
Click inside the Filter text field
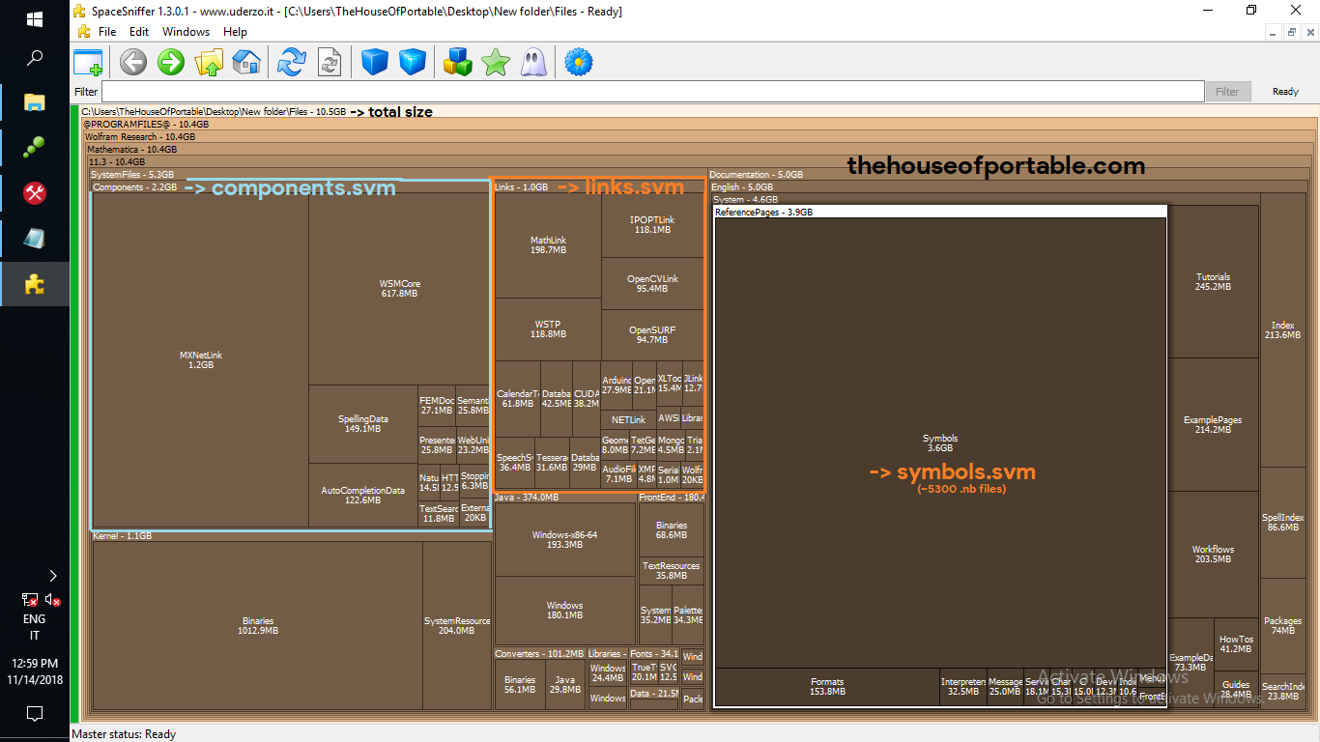pyautogui.click(x=652, y=92)
